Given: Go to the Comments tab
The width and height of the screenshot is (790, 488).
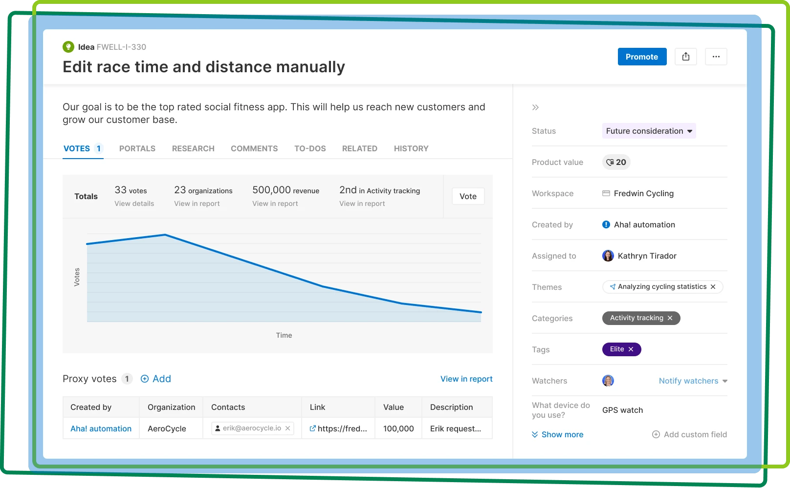Looking at the screenshot, I should coord(254,148).
